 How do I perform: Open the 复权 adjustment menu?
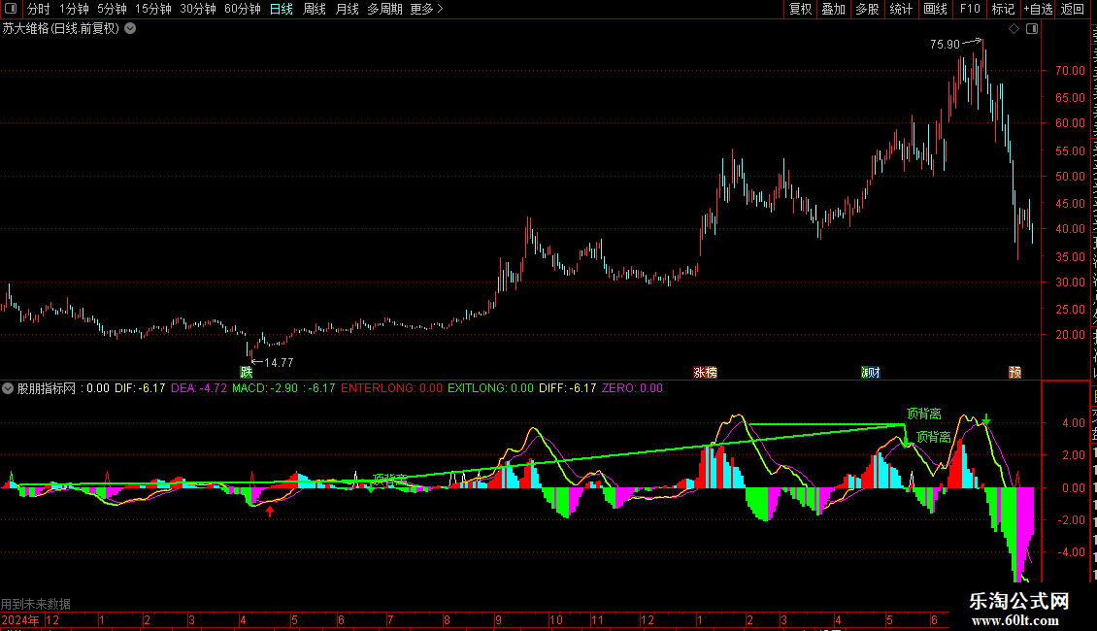(800, 9)
